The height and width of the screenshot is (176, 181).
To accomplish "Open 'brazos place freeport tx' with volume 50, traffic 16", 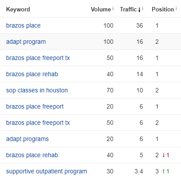I will pos(38,58).
